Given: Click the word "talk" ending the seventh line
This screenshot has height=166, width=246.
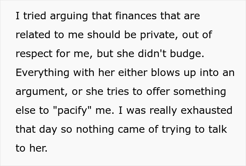Looking at the screenshot, I should [x=218, y=130].
